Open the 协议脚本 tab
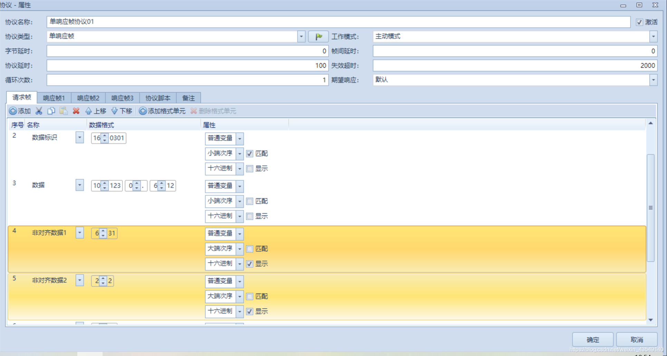The image size is (667, 356). pos(158,98)
